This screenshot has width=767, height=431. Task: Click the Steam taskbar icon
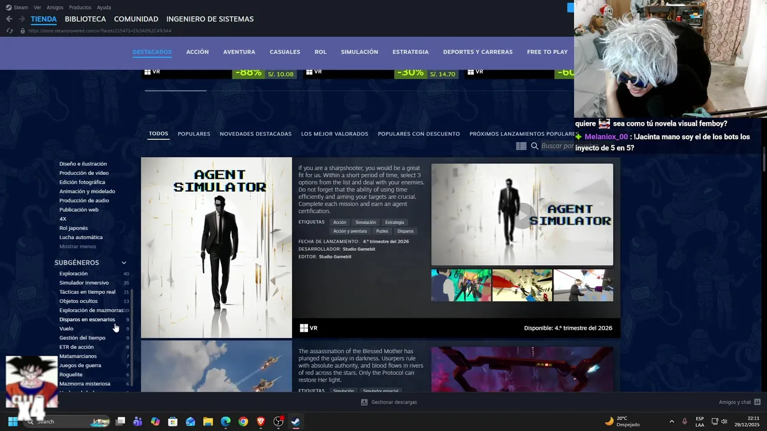tap(295, 421)
